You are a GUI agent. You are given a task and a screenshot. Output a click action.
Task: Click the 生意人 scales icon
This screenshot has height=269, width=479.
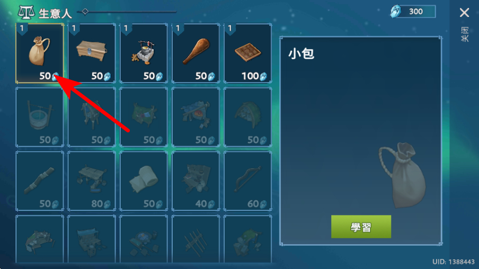26,12
